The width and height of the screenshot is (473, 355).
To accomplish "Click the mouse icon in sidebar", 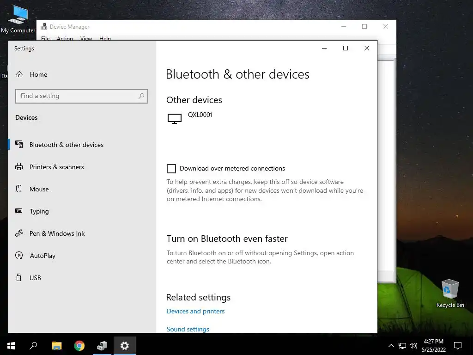I will [x=18, y=189].
